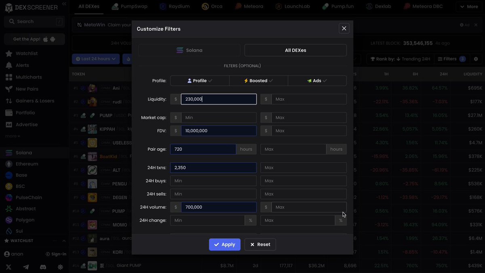
Task: Focus the 24H txns Max field
Action: point(304,167)
